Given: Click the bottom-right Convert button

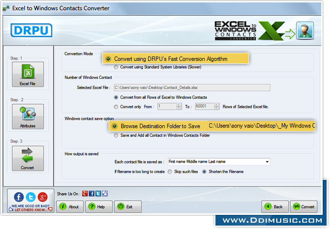Looking at the screenshot, I should point(304,207).
